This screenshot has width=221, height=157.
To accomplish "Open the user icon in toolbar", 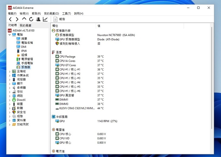I will (38, 19).
